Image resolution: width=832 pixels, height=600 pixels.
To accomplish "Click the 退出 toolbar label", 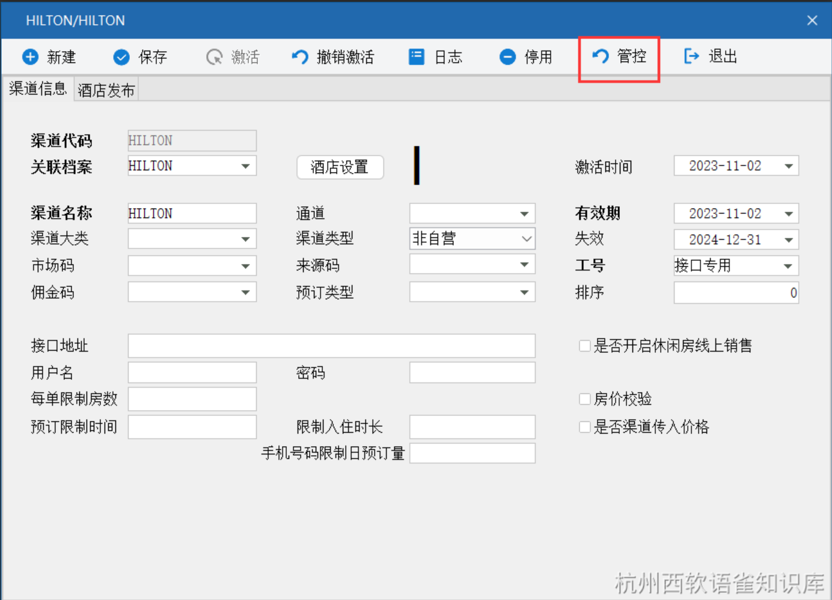I will (723, 57).
